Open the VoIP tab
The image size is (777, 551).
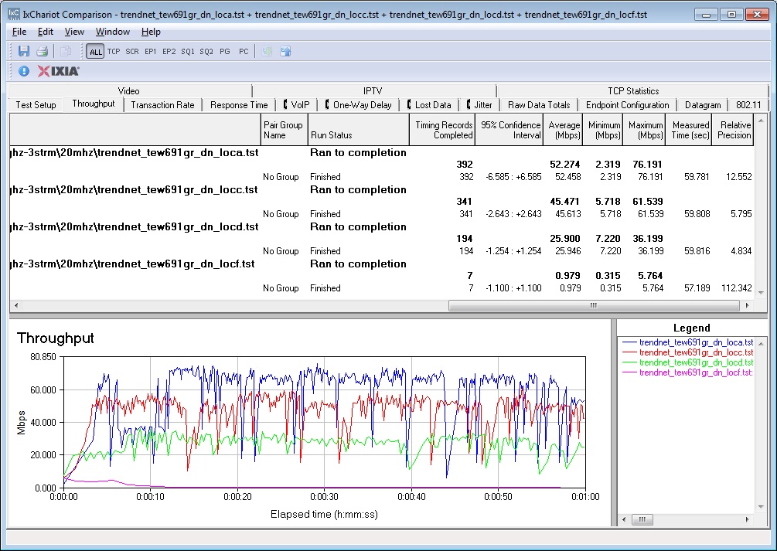click(297, 105)
